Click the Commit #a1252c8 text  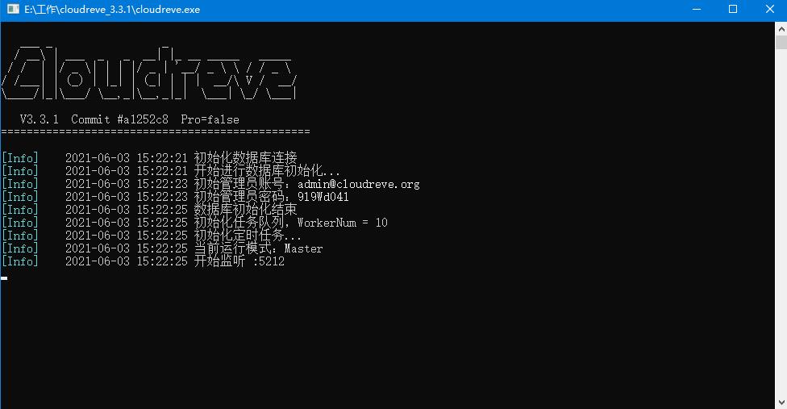[x=119, y=119]
